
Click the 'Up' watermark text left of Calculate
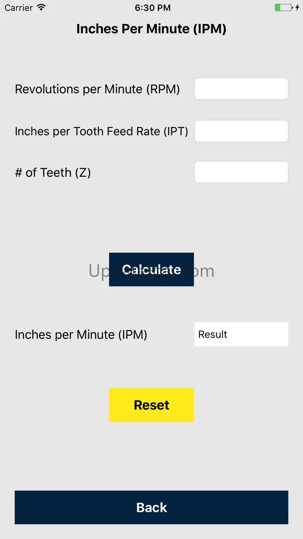pyautogui.click(x=98, y=271)
